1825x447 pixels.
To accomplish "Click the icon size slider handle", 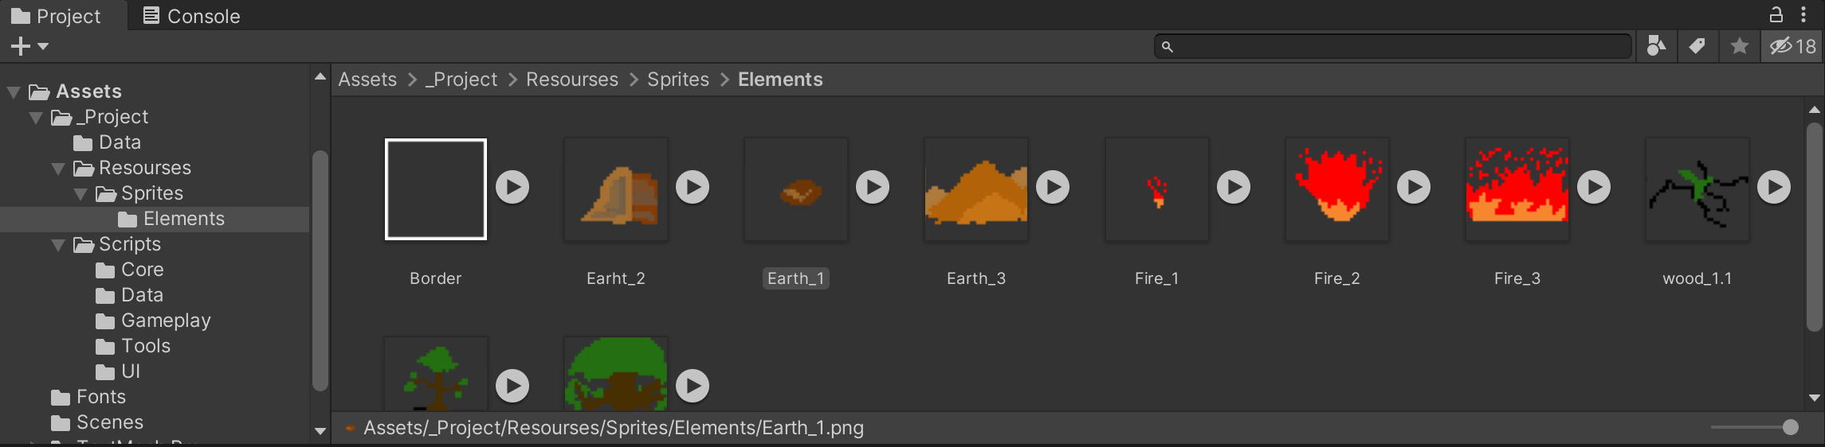I will [1791, 427].
